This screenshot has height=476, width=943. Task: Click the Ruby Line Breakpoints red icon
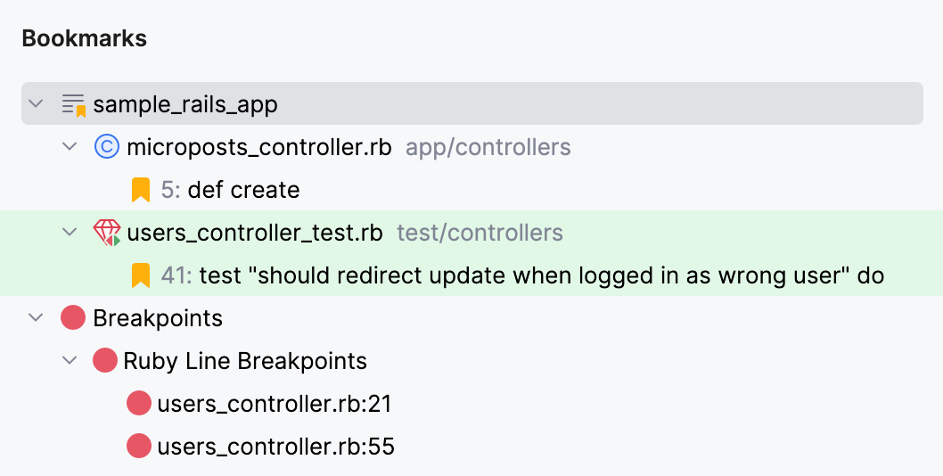106,361
